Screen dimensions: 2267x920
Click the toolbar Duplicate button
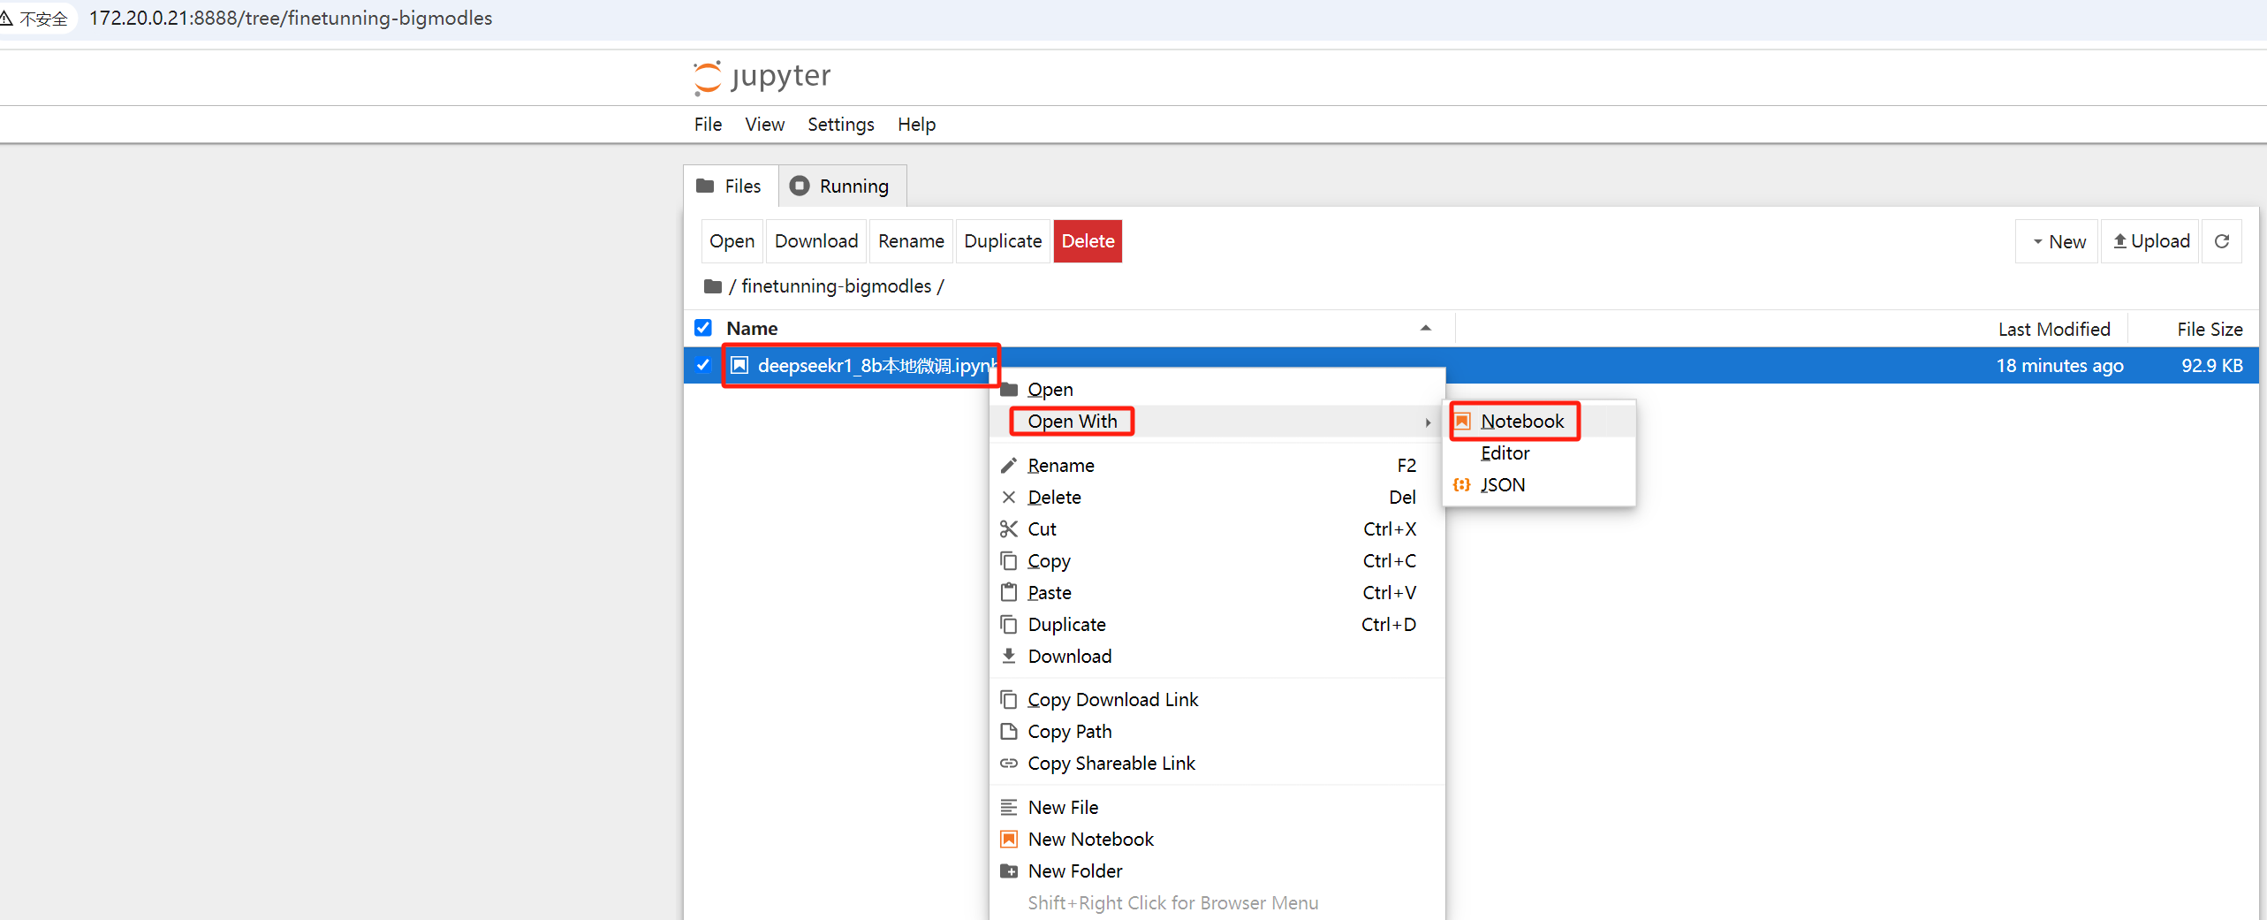point(1003,241)
